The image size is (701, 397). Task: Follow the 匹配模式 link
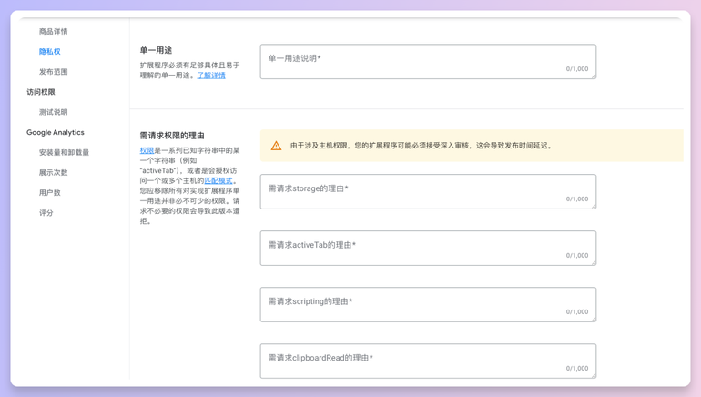click(218, 180)
